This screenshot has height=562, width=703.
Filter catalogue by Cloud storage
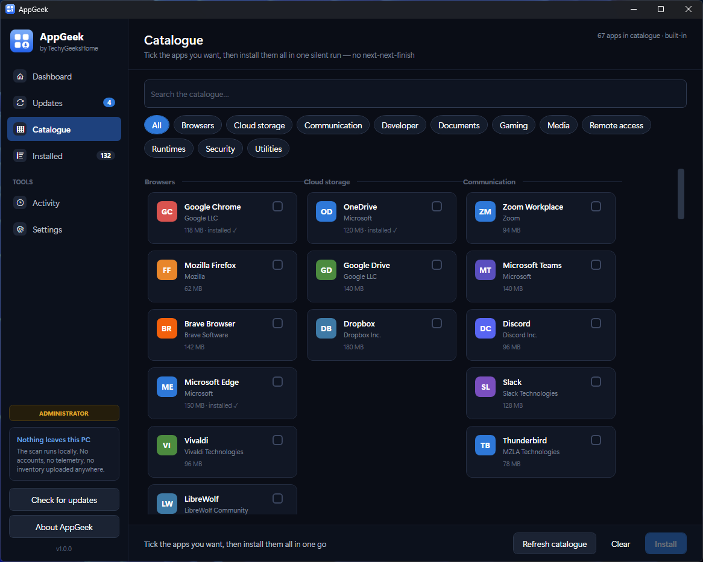coord(259,125)
